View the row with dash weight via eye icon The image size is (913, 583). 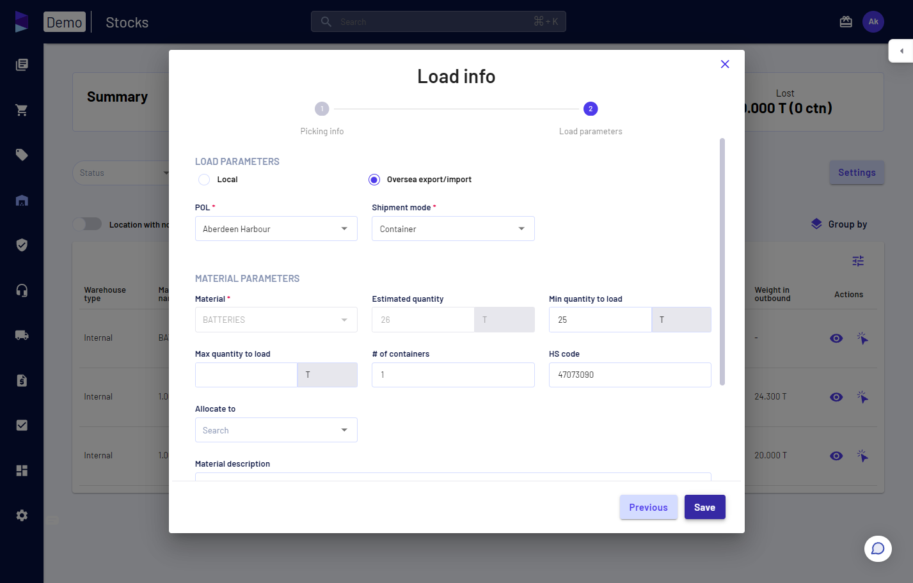tap(836, 338)
